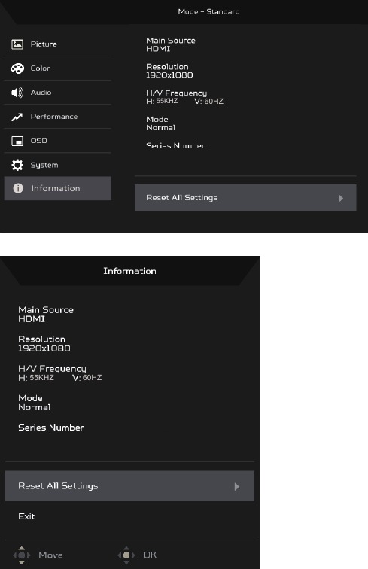The image size is (368, 569).
Task: Click the OSD screen icon
Action: pos(17,141)
